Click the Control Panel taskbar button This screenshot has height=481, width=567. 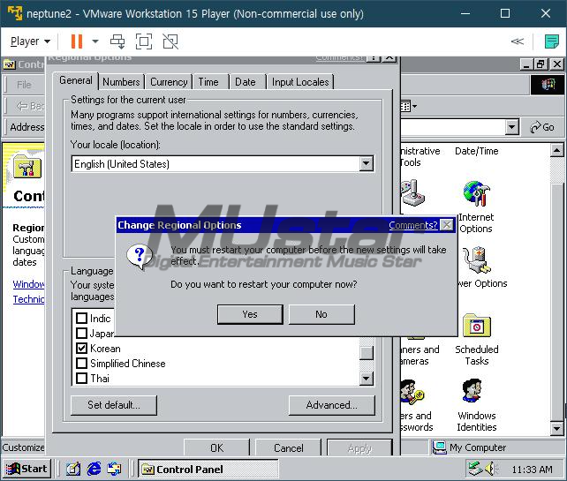click(x=208, y=469)
